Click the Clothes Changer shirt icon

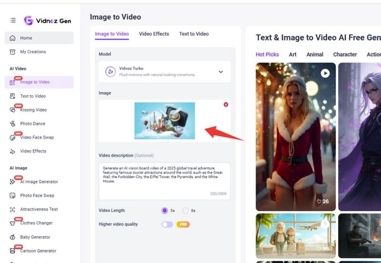pos(12,223)
